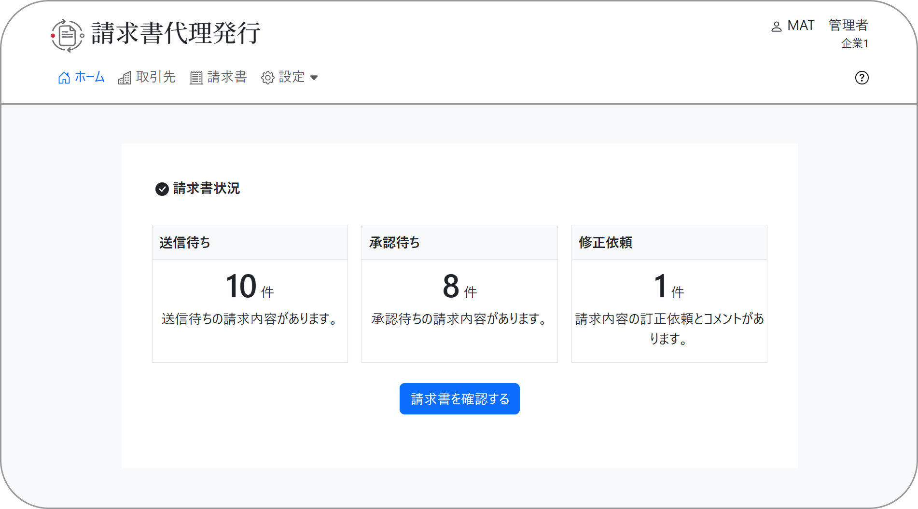Click the building icon next to 取引先
Viewport: 918px width, 509px height.
click(x=125, y=77)
